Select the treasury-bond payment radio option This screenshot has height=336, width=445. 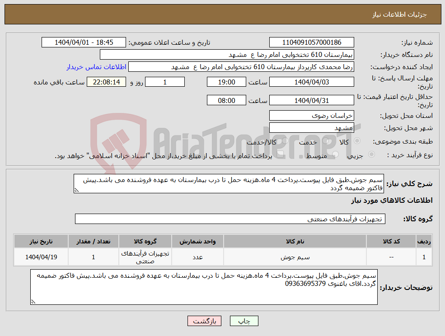pyautogui.click(x=281, y=154)
